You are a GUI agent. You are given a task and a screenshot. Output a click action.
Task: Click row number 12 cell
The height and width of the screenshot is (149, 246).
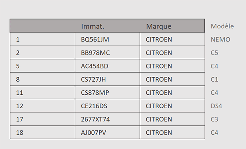pyautogui.click(x=43, y=106)
